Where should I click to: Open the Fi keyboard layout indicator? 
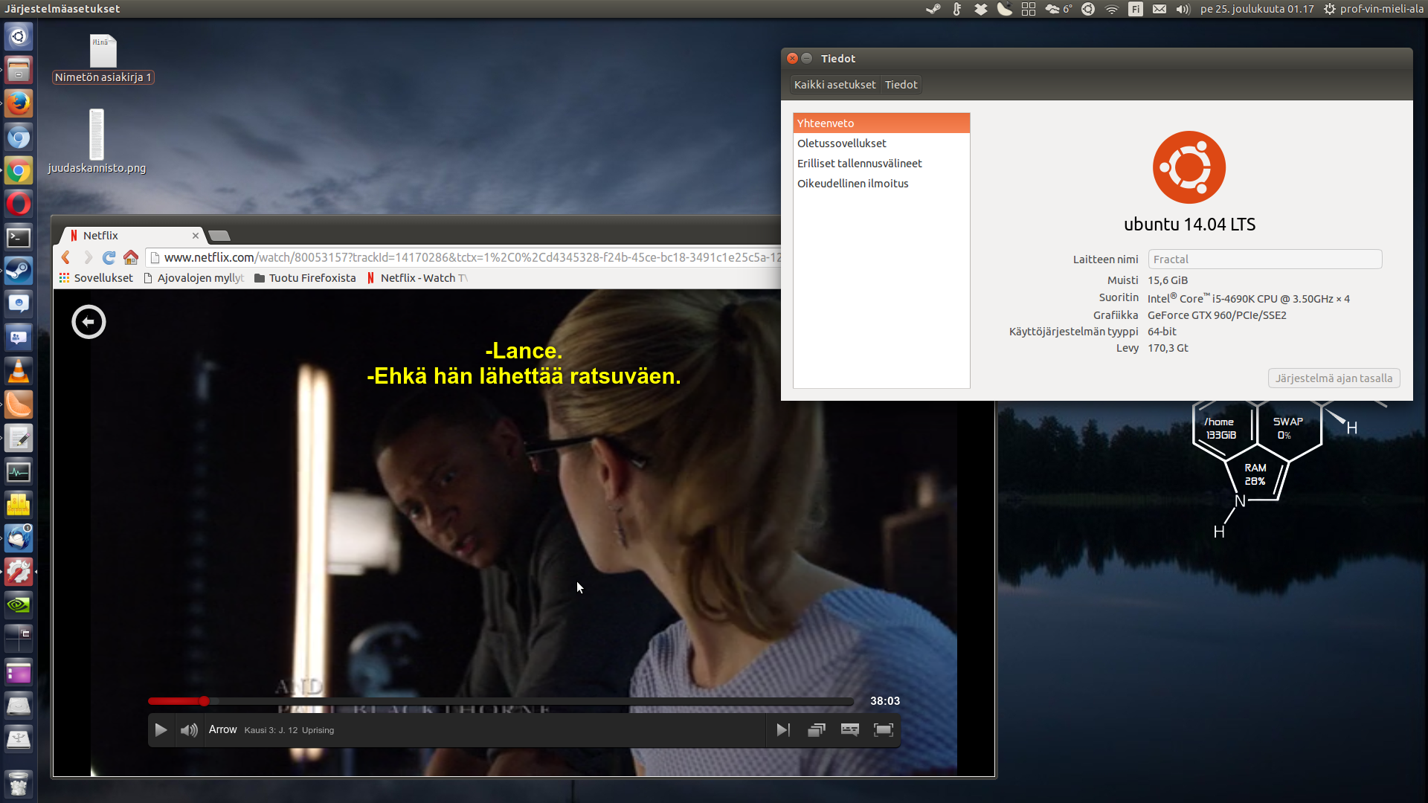pyautogui.click(x=1135, y=9)
